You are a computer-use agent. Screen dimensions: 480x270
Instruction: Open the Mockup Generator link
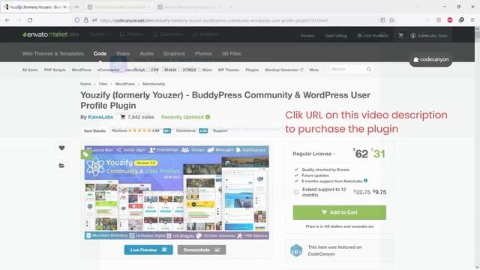284,70
